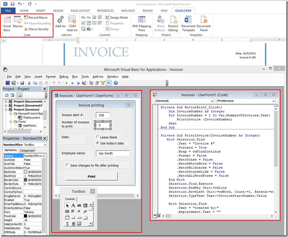Click the Print button on the user form

point(92,176)
